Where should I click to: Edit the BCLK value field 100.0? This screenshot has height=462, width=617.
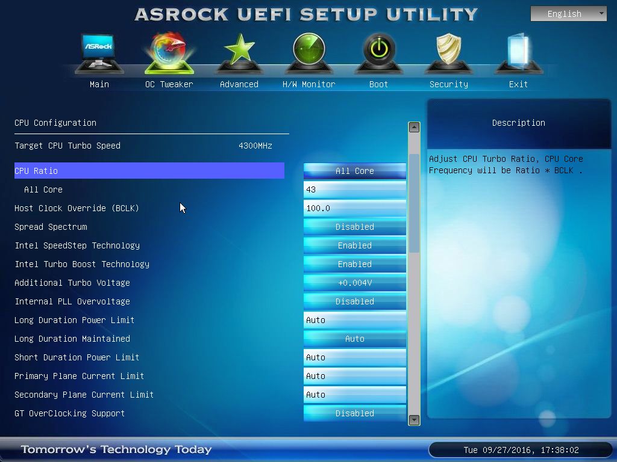point(354,208)
